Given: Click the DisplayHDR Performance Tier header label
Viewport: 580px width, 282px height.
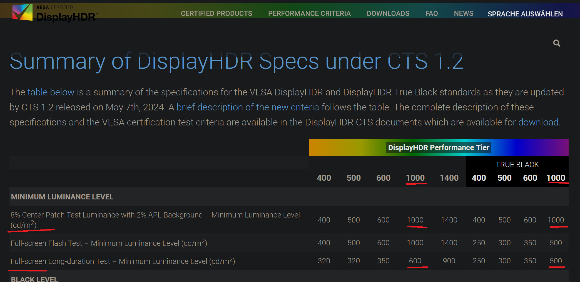Looking at the screenshot, I should (x=439, y=148).
